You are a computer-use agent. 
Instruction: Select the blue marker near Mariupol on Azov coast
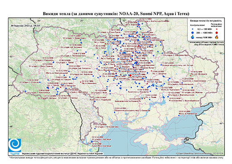click(x=179, y=115)
